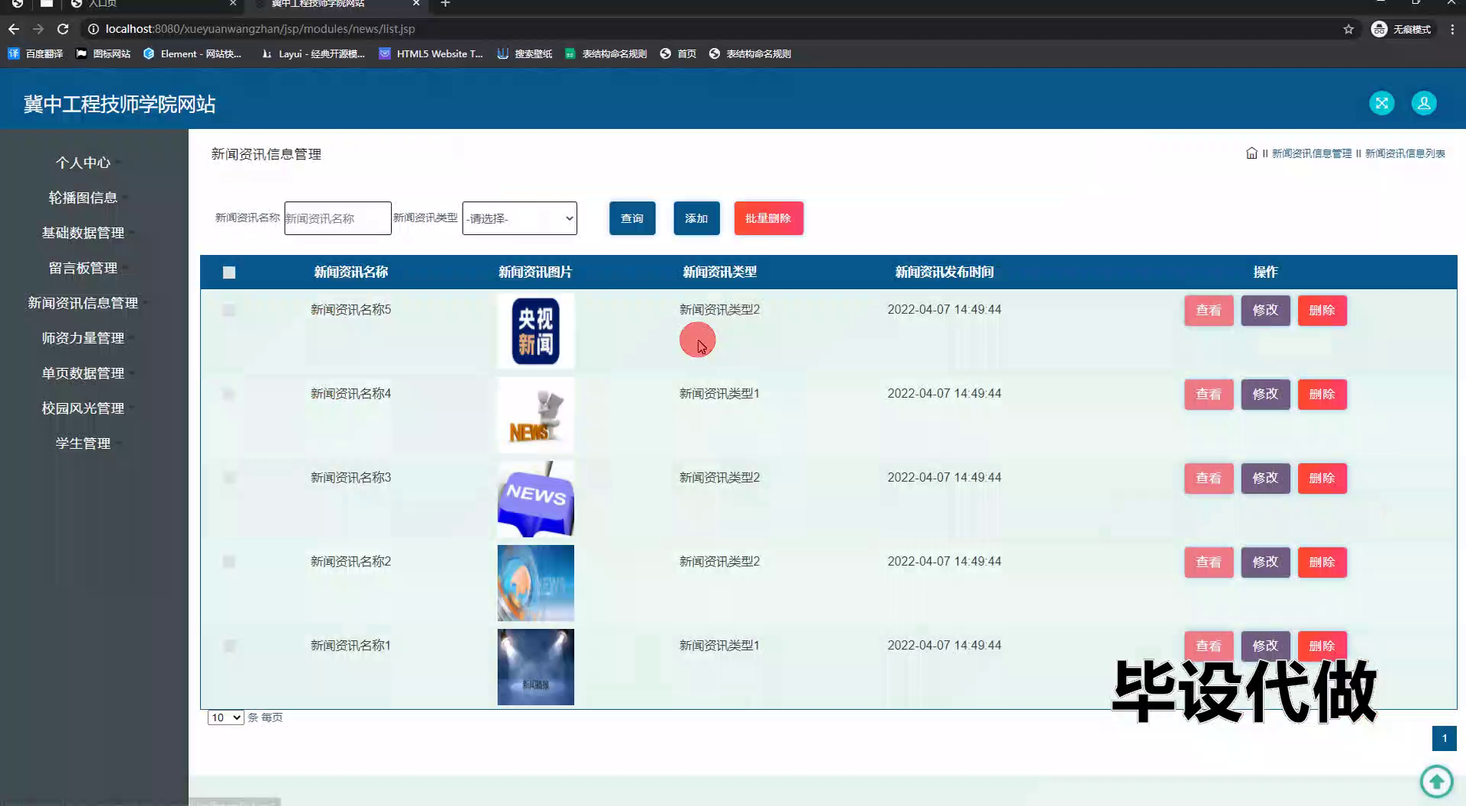Open the user profile icon in header
Image resolution: width=1466 pixels, height=806 pixels.
[x=1423, y=103]
